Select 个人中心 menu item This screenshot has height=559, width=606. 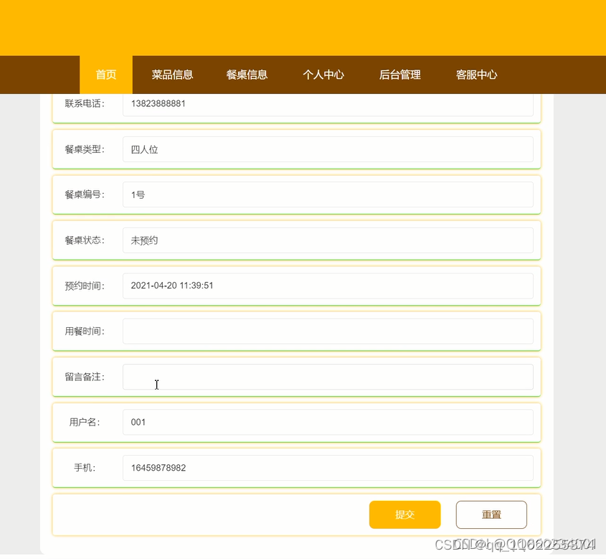(x=323, y=75)
